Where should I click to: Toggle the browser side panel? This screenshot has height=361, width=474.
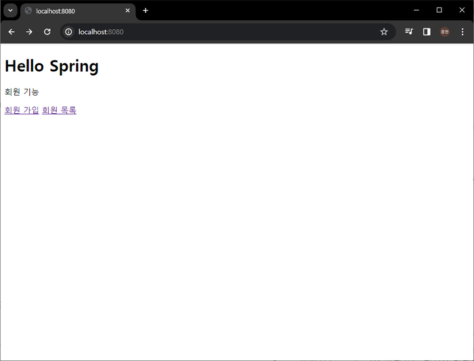pyautogui.click(x=427, y=31)
